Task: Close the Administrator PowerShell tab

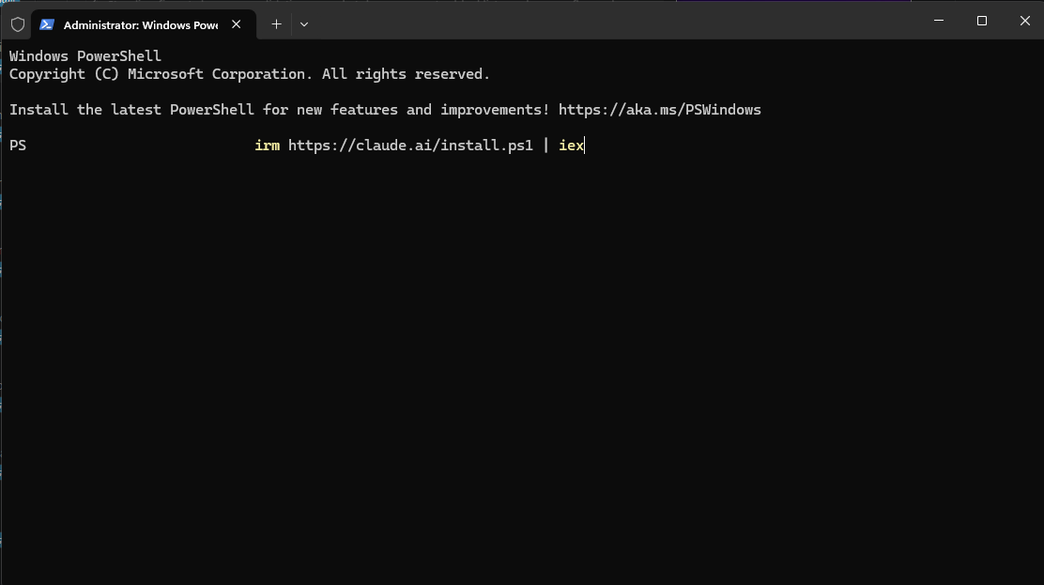Action: 237,24
